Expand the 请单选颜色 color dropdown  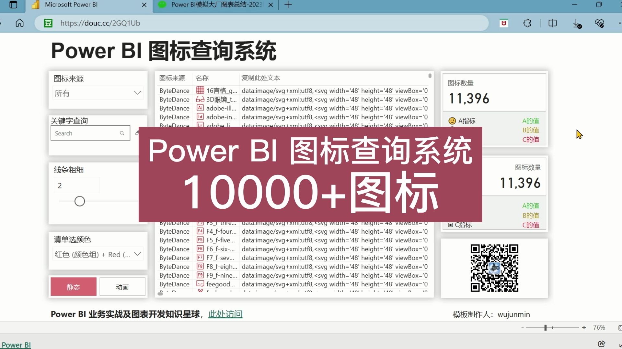(x=98, y=254)
